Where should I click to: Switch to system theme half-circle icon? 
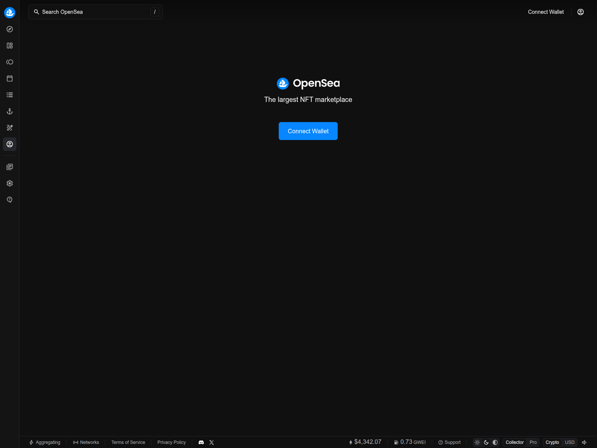point(495,442)
